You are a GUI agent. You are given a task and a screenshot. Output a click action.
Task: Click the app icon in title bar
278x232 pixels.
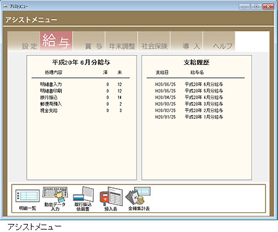point(6,6)
